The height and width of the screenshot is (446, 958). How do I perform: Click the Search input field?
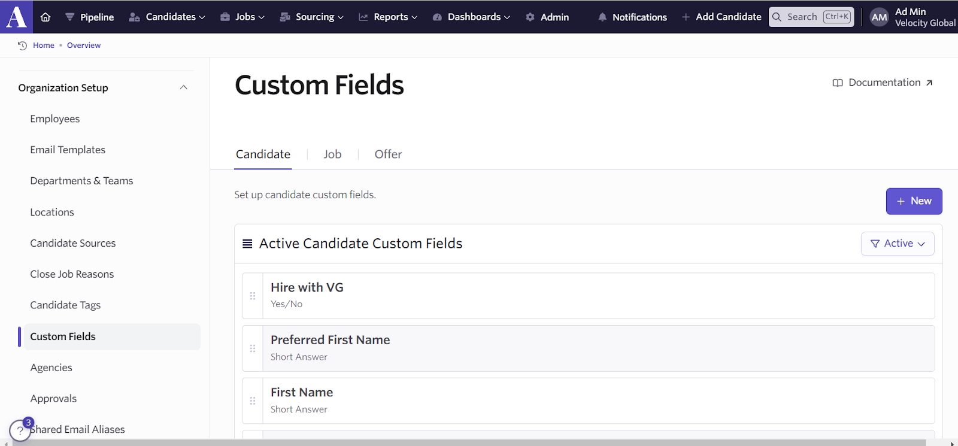tap(811, 17)
